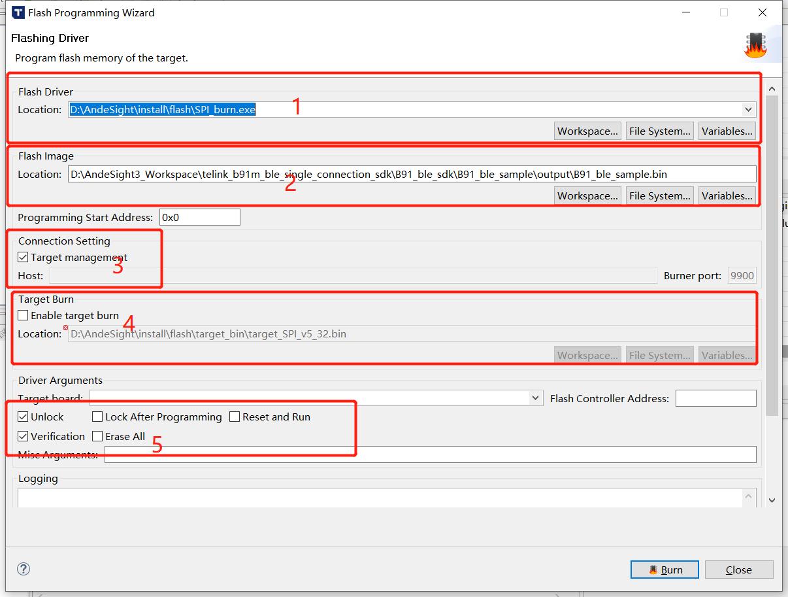
Task: Focus the Flash Controller Address field
Action: coord(715,398)
